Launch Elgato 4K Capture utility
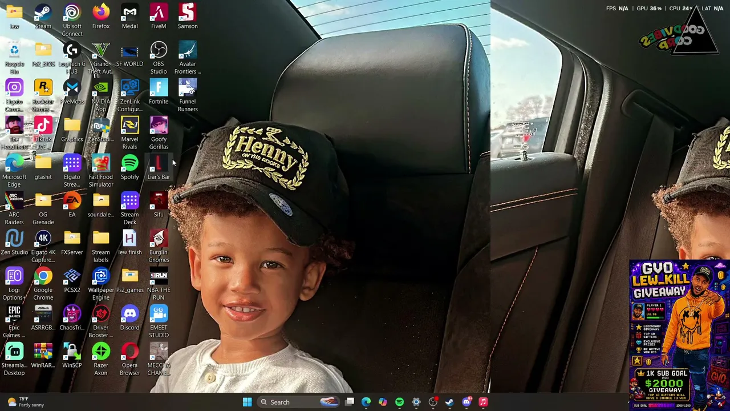 [x=43, y=246]
